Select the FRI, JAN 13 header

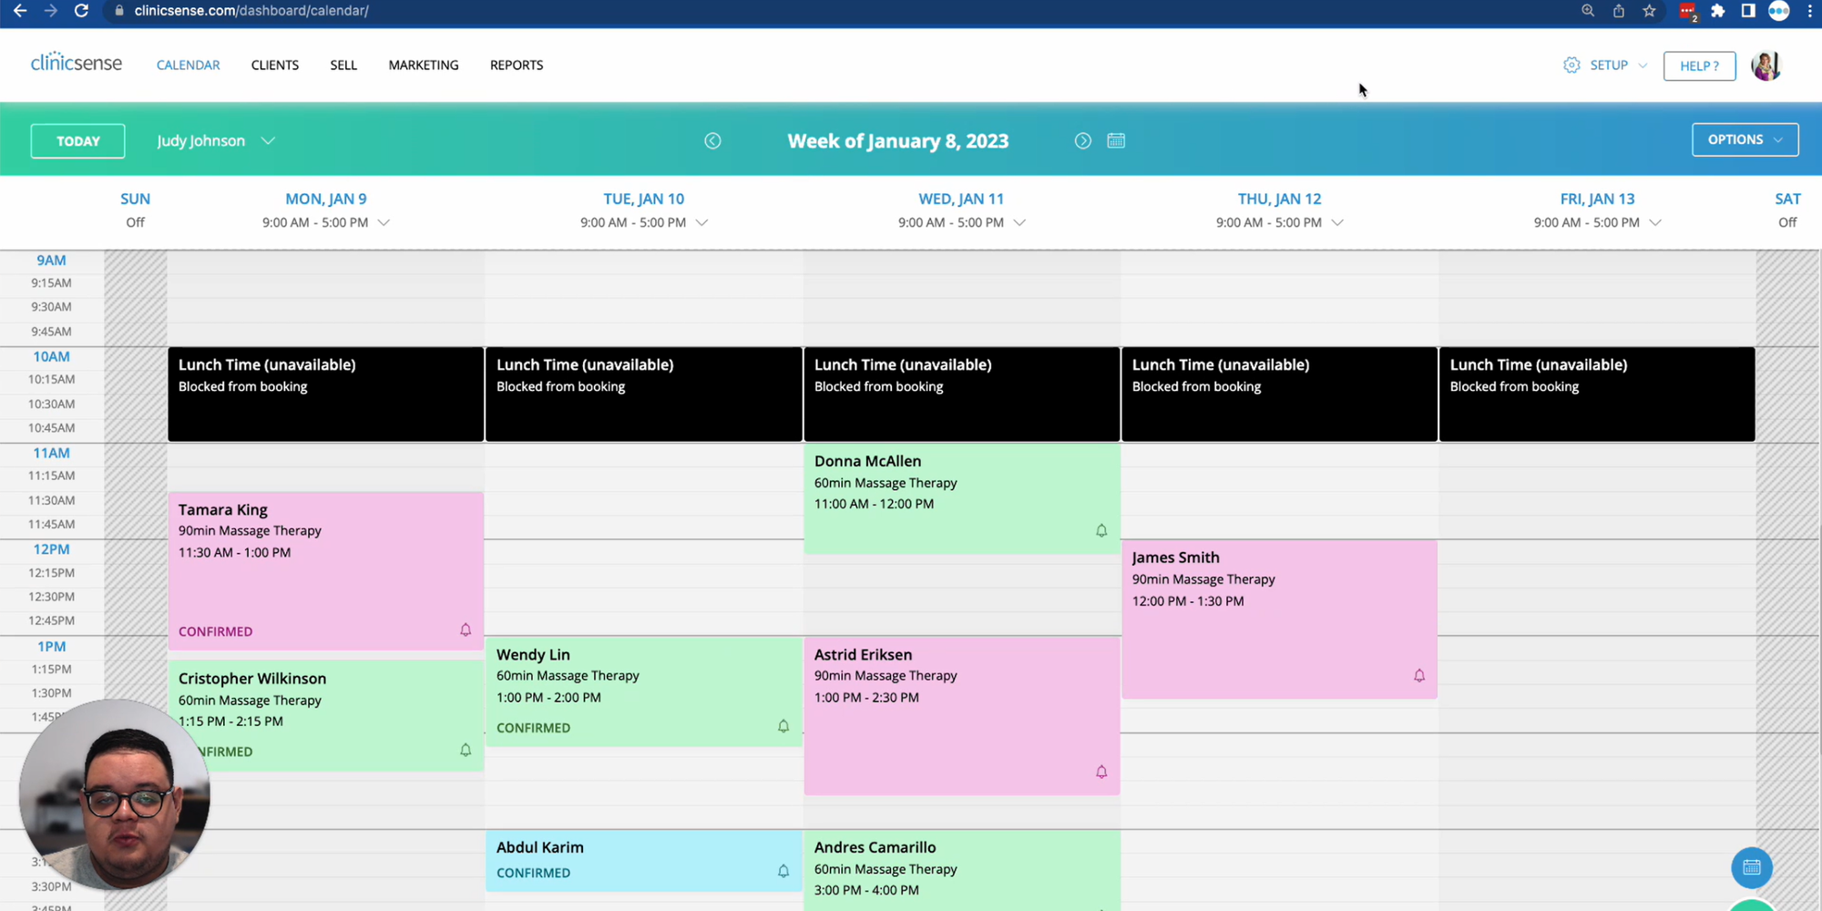point(1597,199)
